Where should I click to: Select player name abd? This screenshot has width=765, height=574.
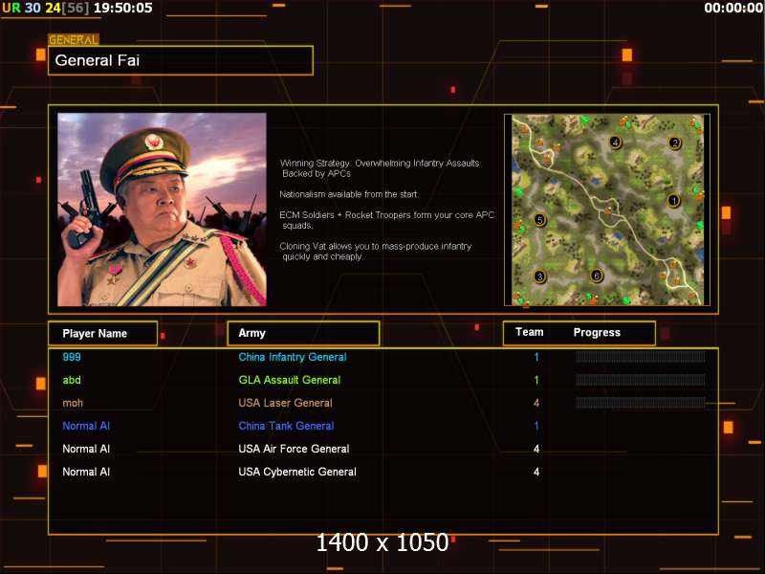click(x=72, y=380)
